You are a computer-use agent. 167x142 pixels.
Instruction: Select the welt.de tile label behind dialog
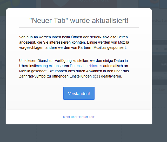point(159,90)
